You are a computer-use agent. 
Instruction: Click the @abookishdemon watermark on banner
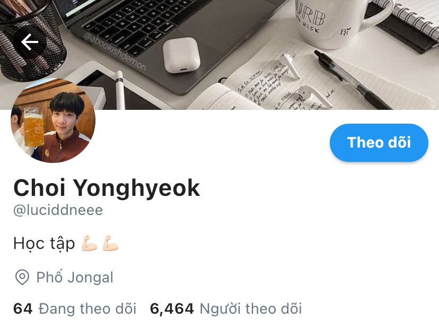115,51
